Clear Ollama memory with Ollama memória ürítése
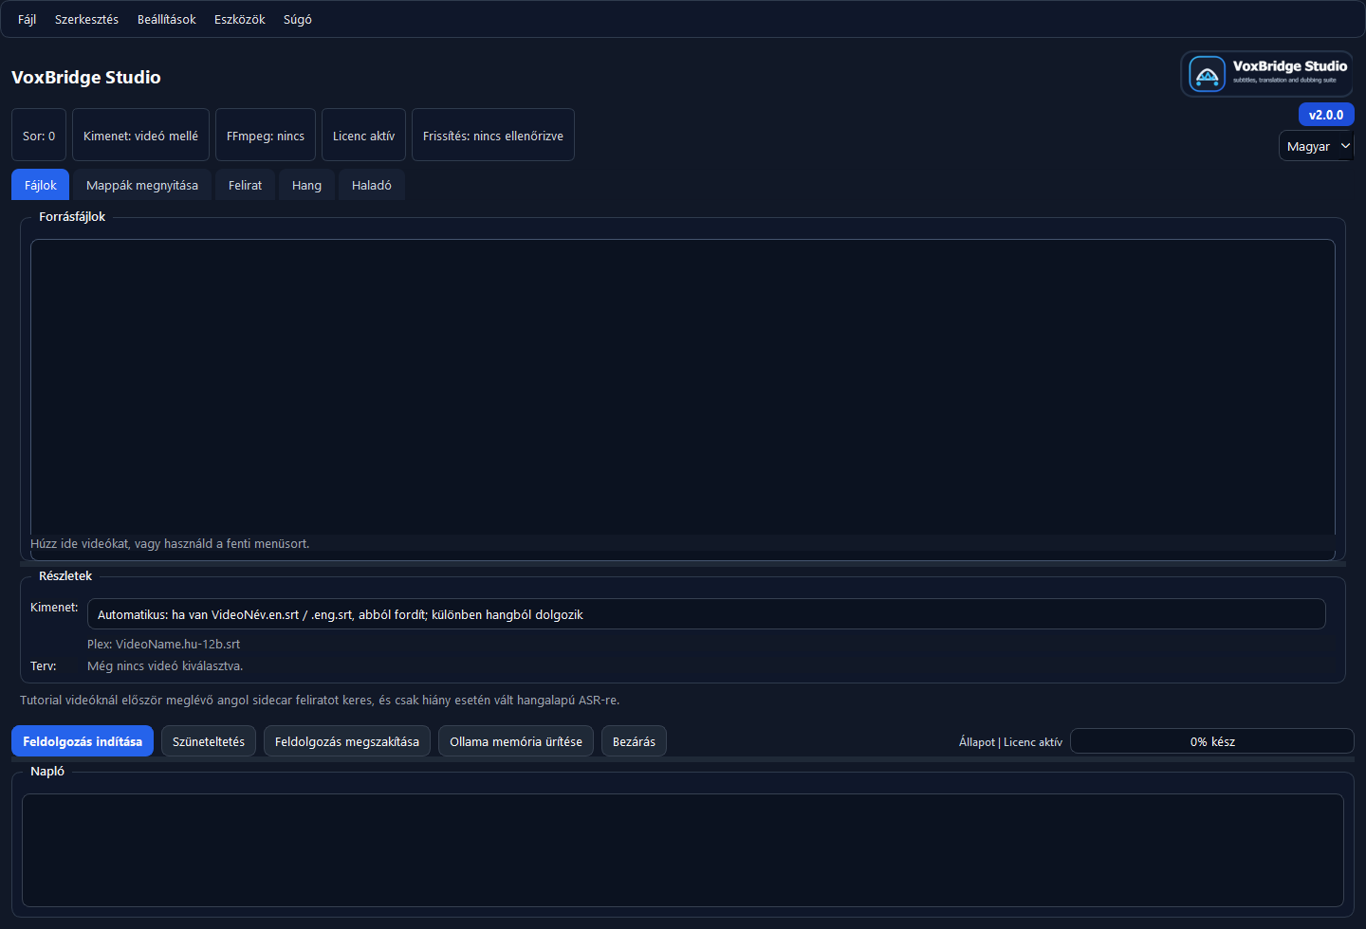1366x929 pixels. tap(515, 740)
